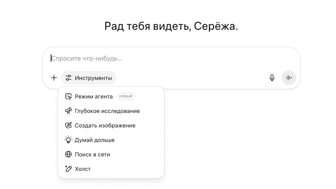
Task: Activate Думай дольше thinking mode
Action: [94, 140]
